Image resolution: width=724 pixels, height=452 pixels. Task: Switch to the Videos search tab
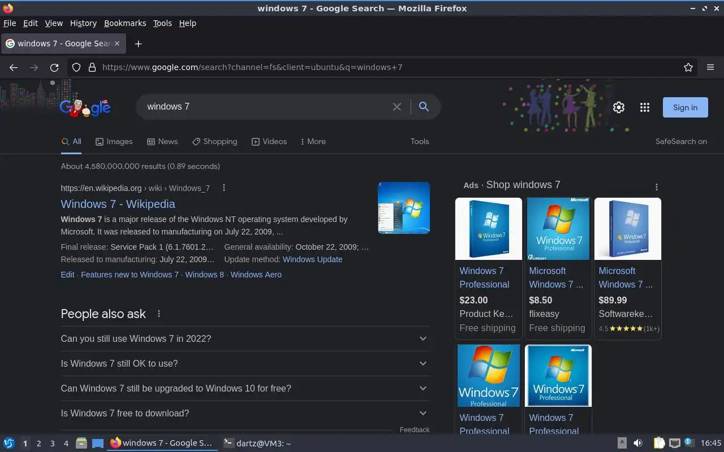tap(269, 142)
